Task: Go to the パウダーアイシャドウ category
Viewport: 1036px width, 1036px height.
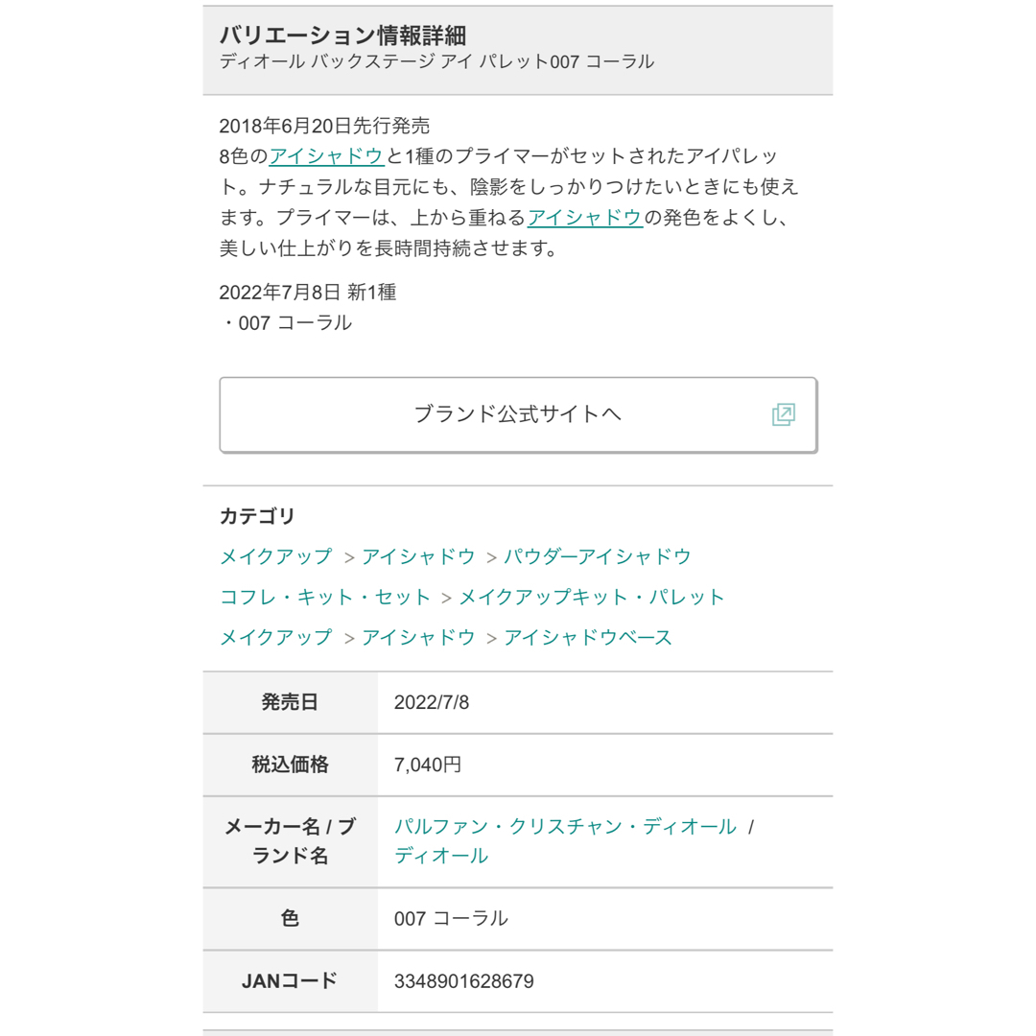Action: pos(598,556)
